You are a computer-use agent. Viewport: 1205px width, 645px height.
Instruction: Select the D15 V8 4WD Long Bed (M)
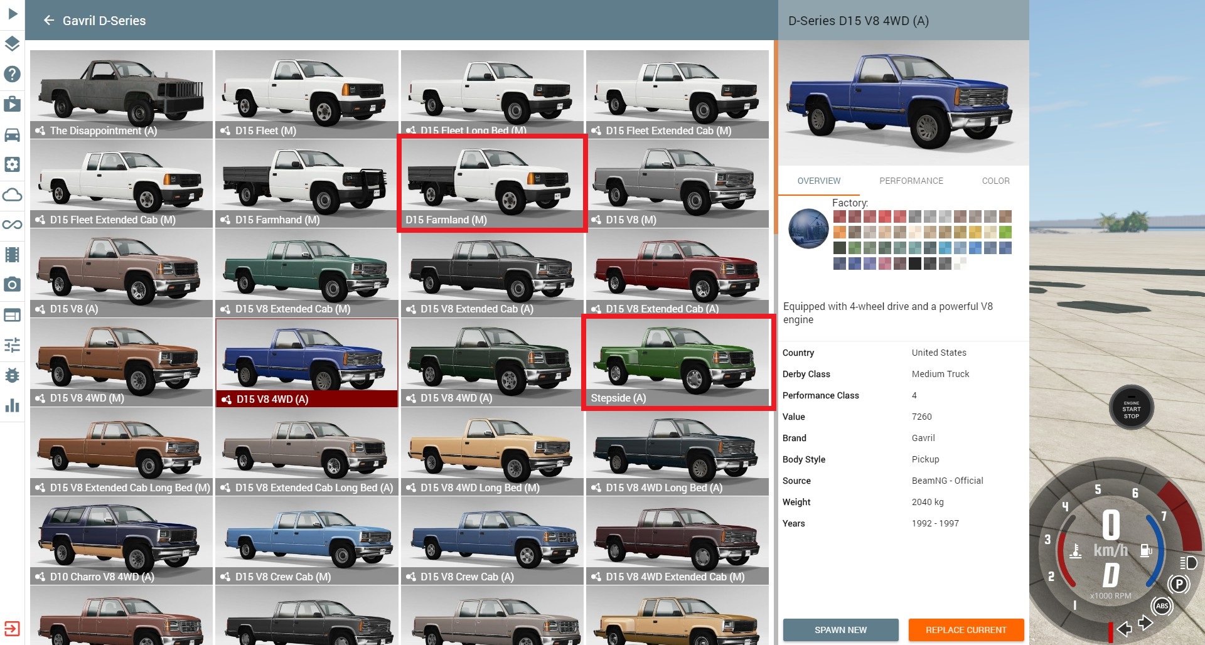click(x=492, y=451)
